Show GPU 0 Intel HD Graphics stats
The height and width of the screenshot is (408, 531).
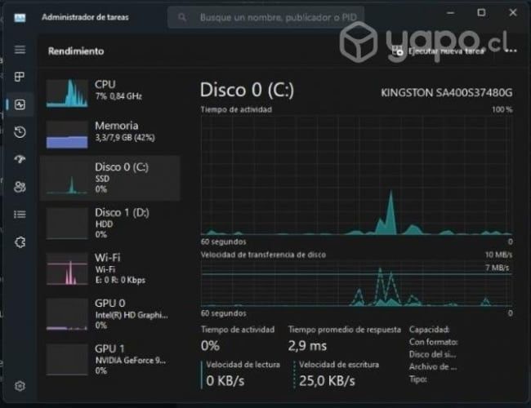(110, 313)
